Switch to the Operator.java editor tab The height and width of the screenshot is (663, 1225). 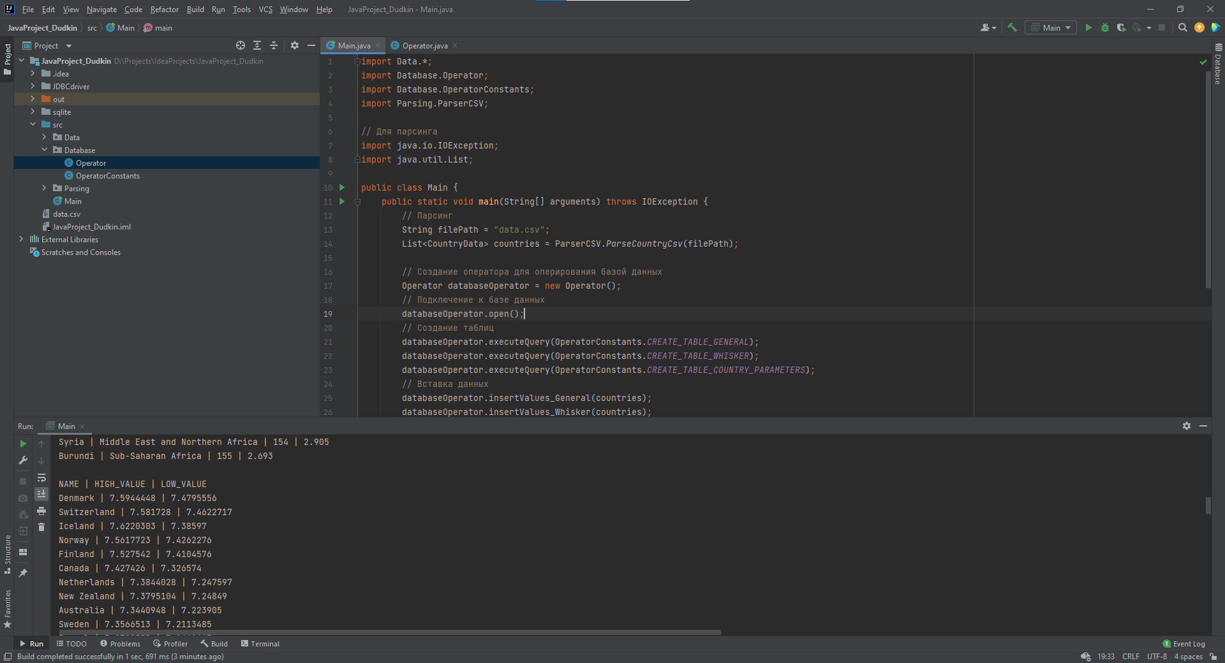424,45
